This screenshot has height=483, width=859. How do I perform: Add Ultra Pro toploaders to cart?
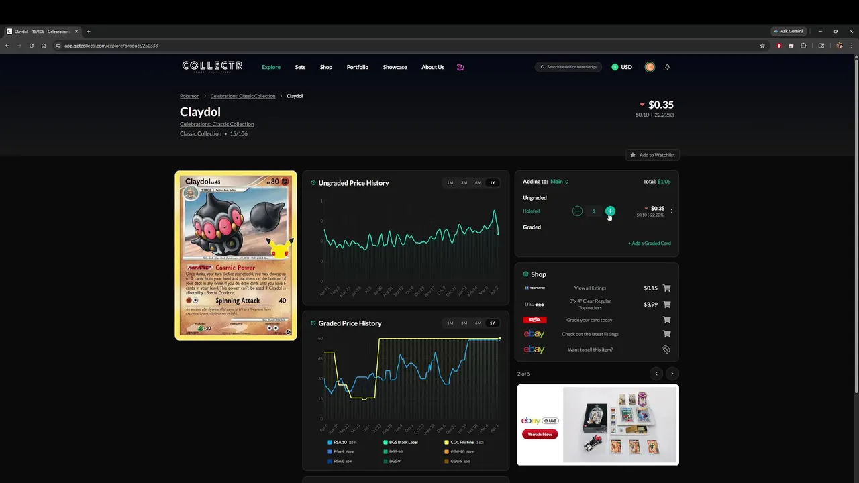[666, 305]
